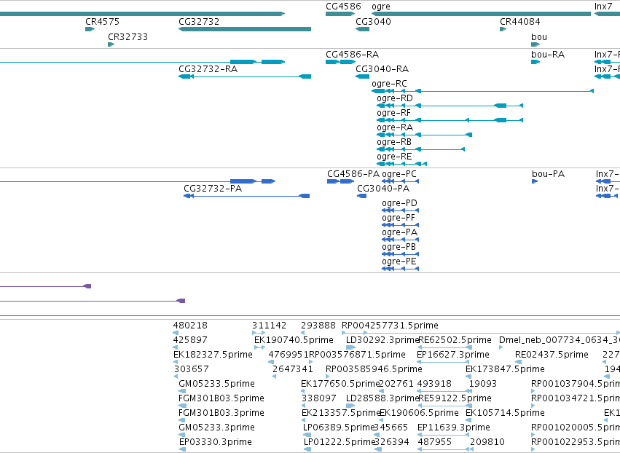This screenshot has width=620, height=453.
Task: Open the ogre-PB protein label
Action: click(399, 248)
